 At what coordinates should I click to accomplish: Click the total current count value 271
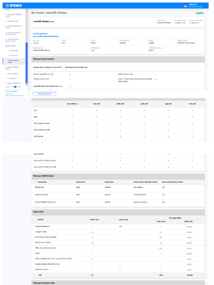pos(92,275)
